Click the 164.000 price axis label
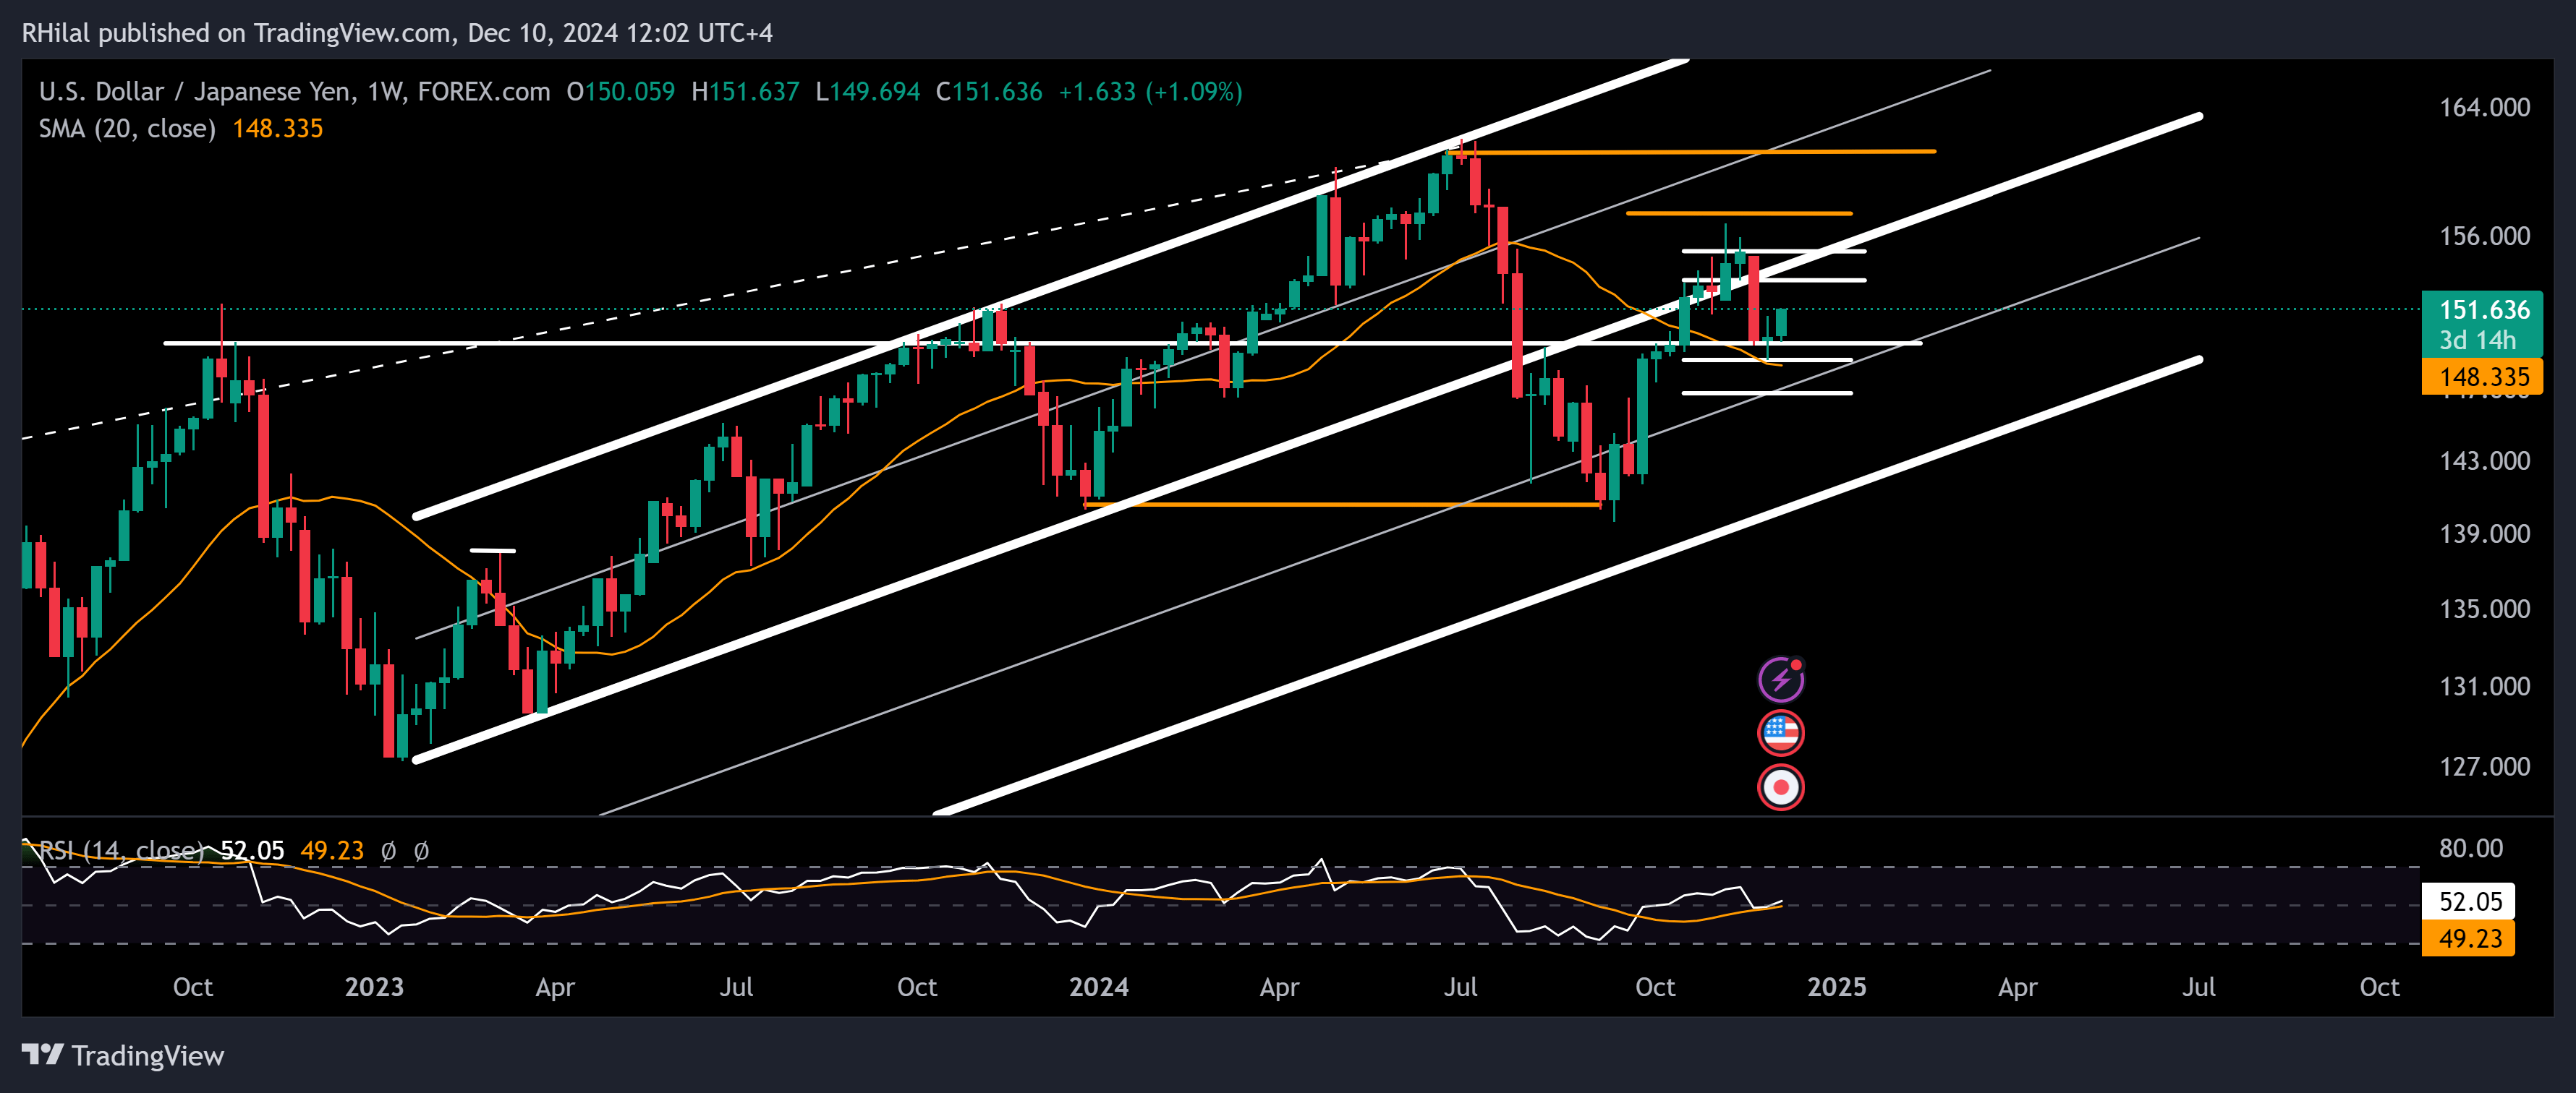The width and height of the screenshot is (2576, 1093). click(2484, 107)
